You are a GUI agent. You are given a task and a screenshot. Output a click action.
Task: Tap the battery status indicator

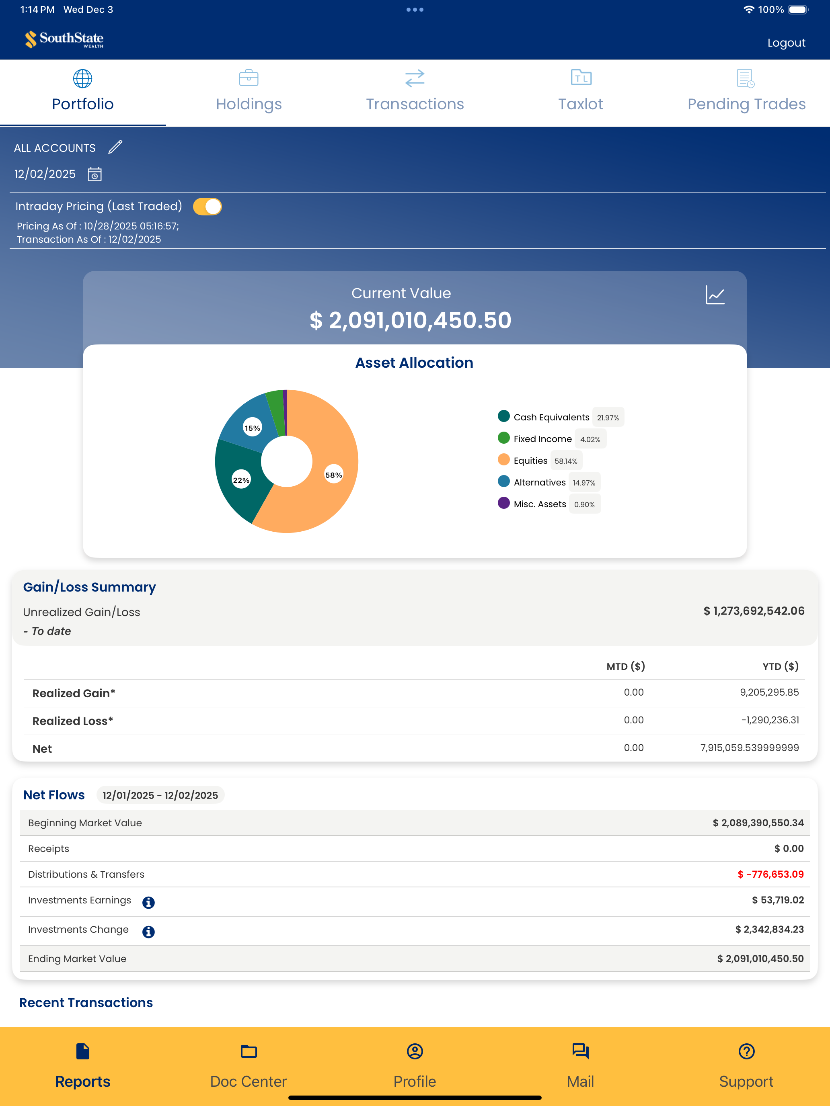coord(799,10)
